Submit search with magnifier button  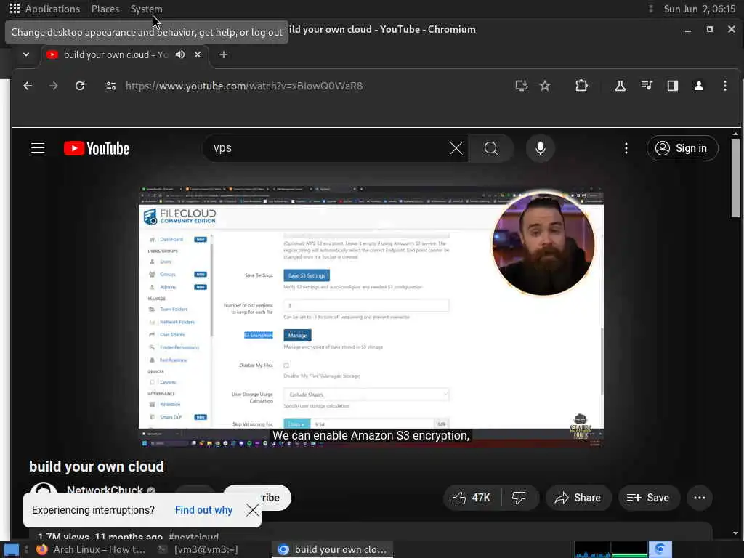(491, 148)
